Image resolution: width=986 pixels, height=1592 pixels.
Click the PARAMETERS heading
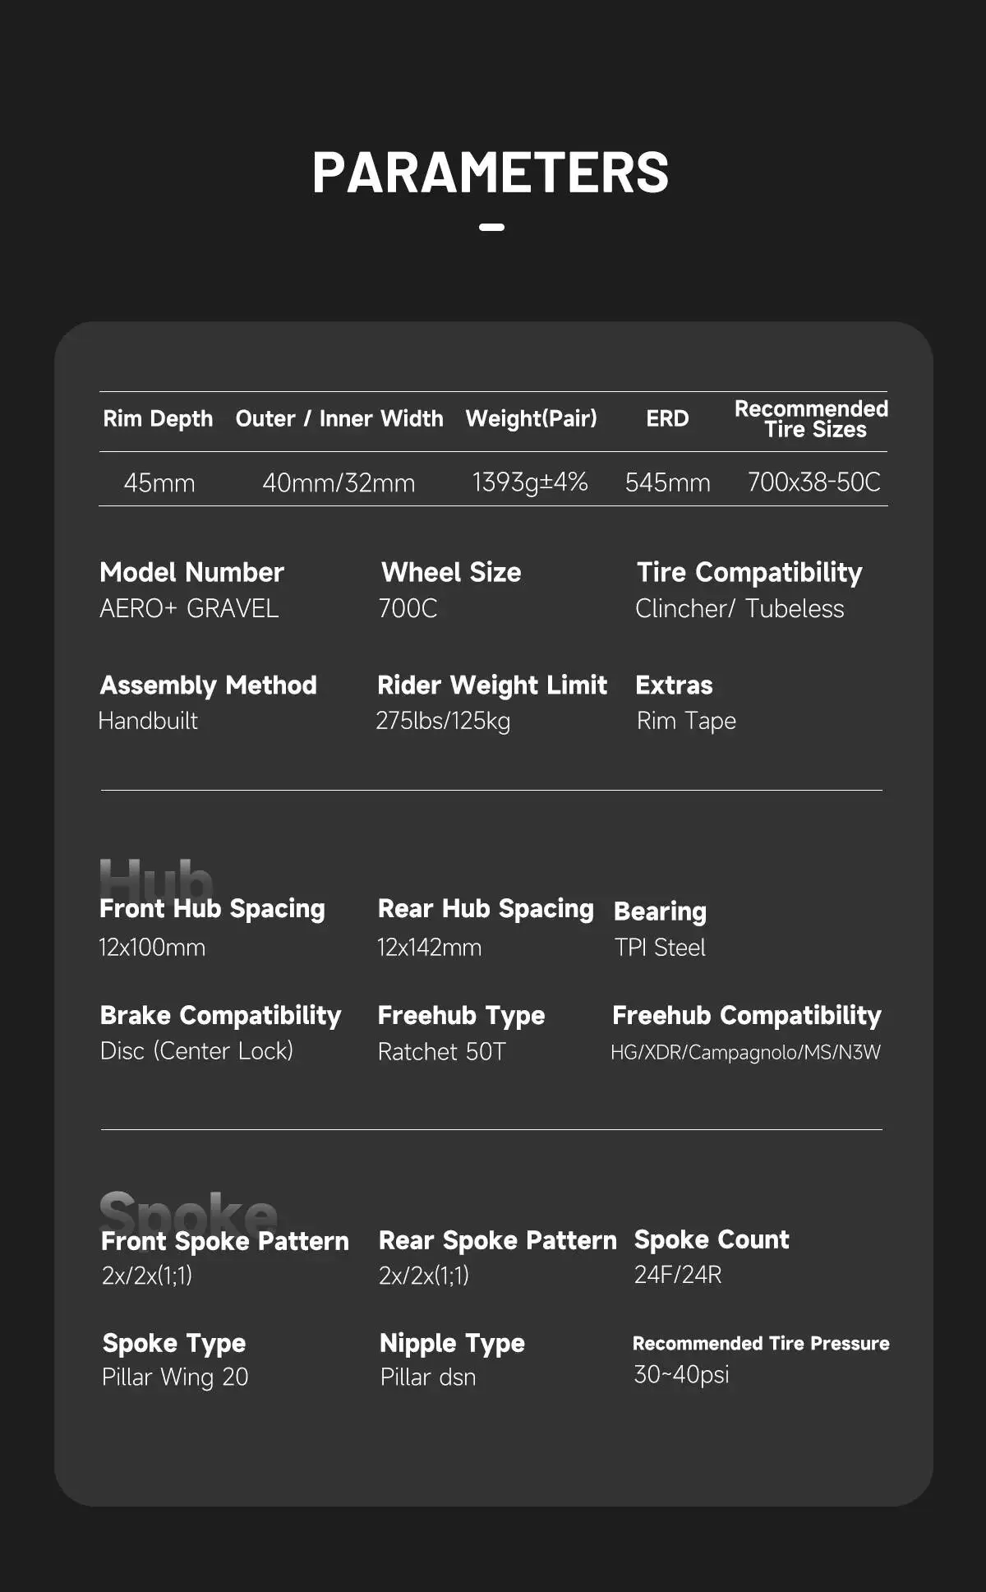coord(491,173)
